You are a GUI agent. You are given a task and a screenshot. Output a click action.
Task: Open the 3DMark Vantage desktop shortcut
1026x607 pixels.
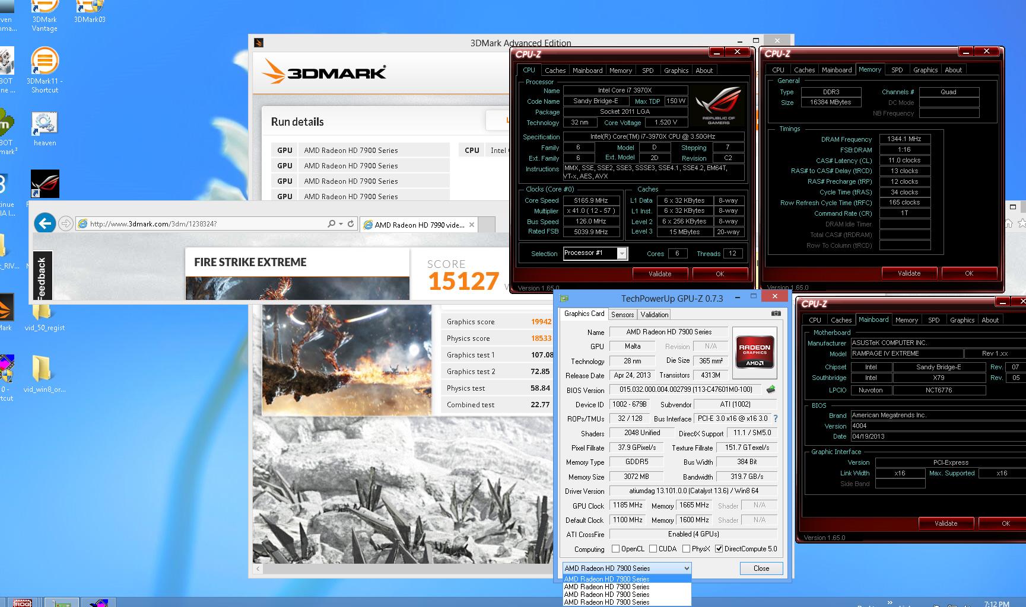click(45, 17)
